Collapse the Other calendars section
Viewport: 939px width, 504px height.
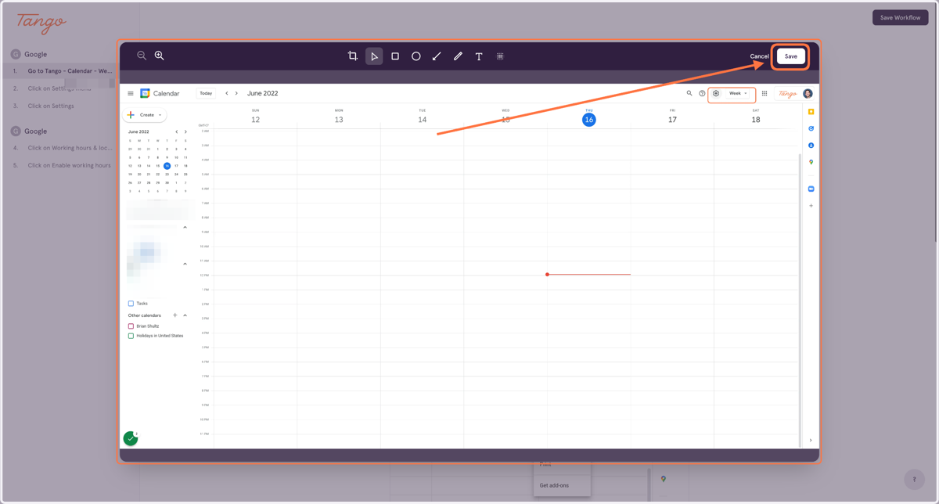185,315
